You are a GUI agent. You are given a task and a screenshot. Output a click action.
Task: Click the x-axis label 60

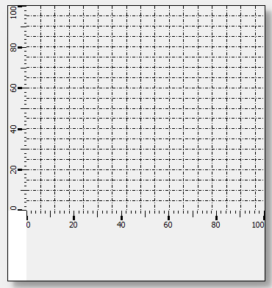point(168,225)
